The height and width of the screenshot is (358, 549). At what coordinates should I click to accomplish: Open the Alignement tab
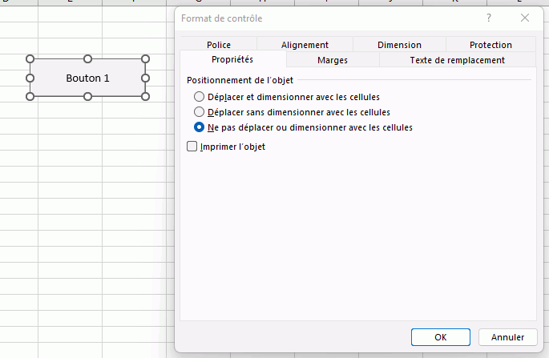[305, 45]
